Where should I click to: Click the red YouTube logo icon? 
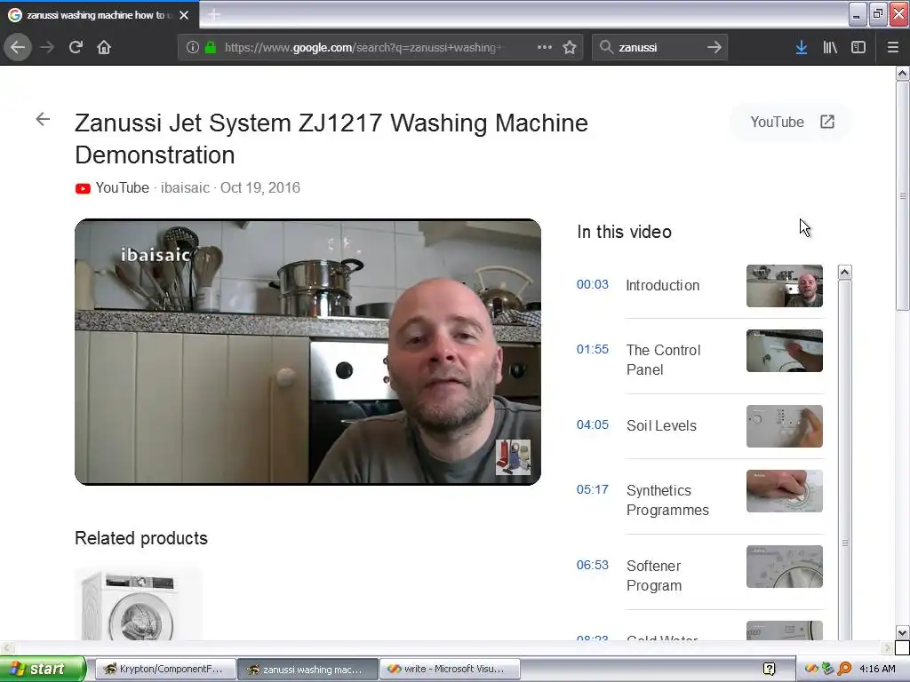coord(83,188)
